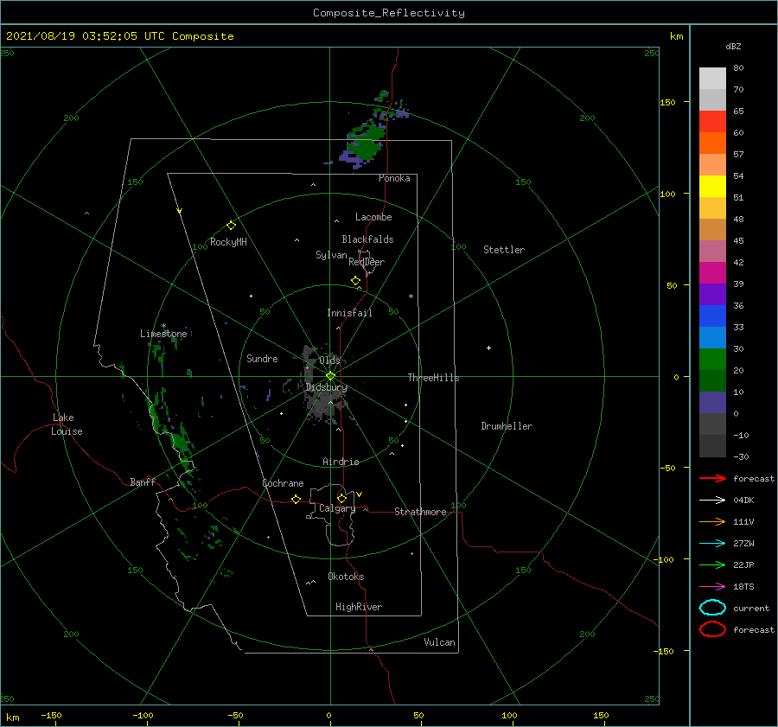
Task: Click the orange 111V arrow symbol
Action: (x=712, y=521)
